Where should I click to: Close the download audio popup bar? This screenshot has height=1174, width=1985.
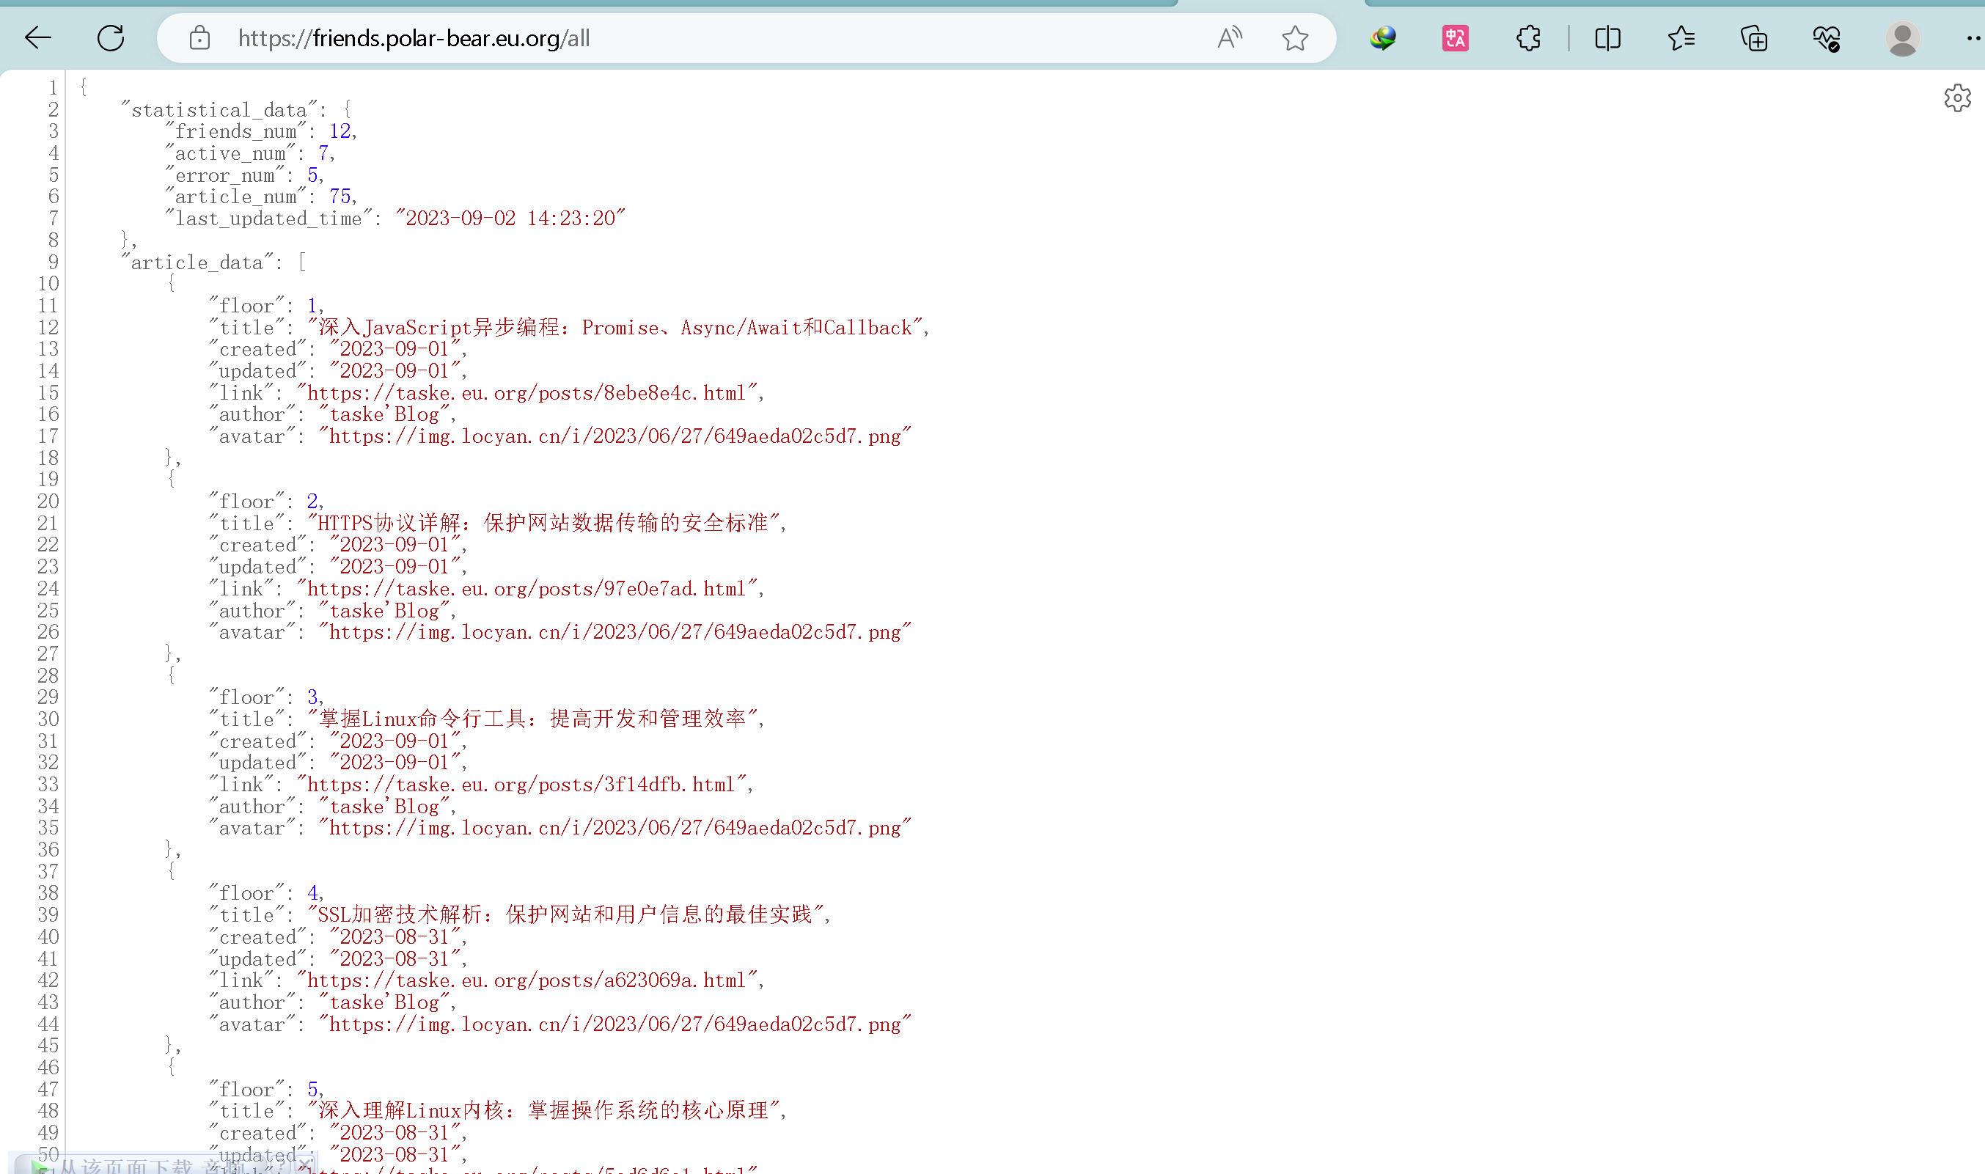[x=304, y=1165]
